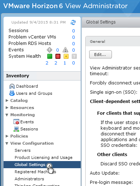Click the red System Health status icon
140x186 pixels.
click(58, 56)
